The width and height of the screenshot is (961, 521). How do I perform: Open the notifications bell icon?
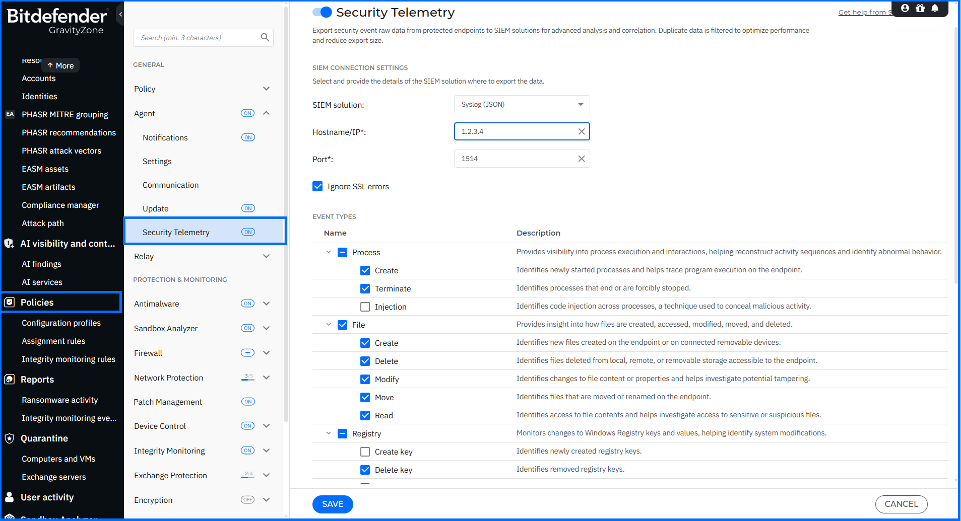click(935, 8)
